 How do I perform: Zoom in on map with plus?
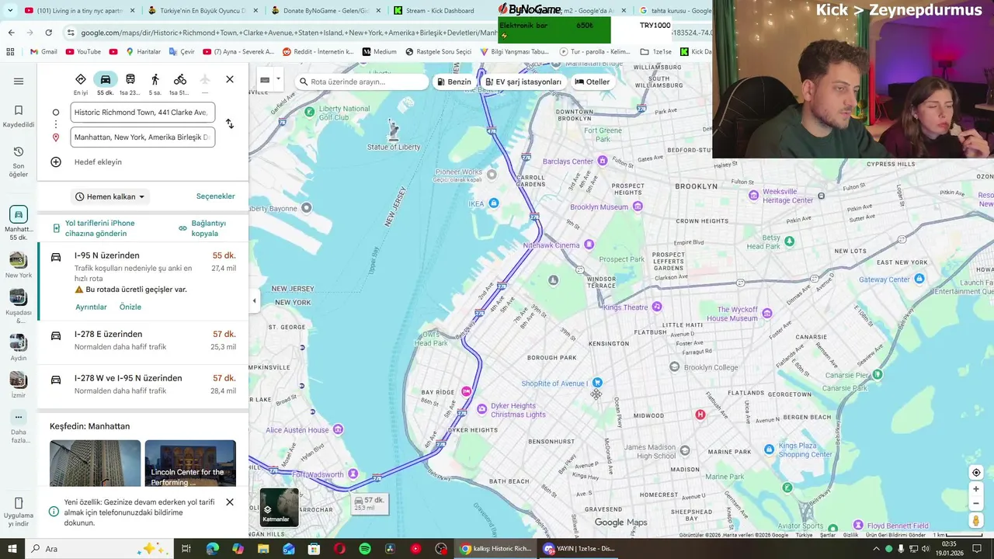tap(976, 489)
